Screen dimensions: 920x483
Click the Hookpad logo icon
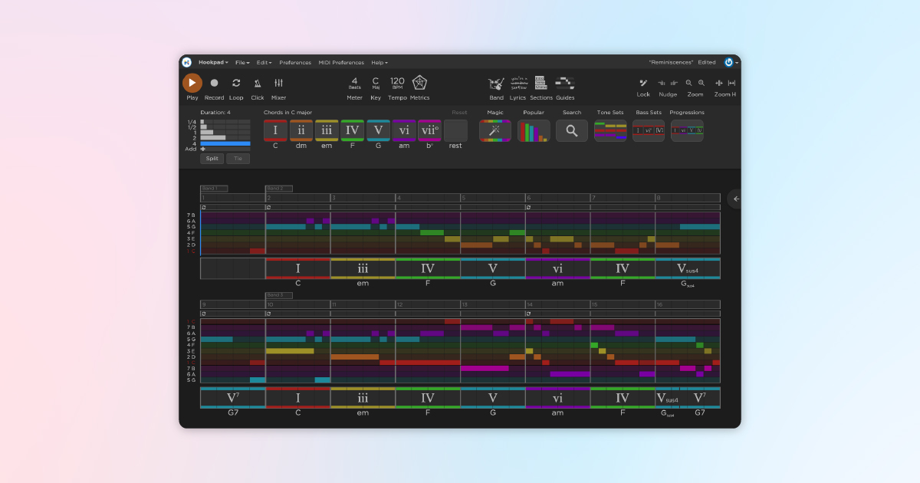point(186,62)
